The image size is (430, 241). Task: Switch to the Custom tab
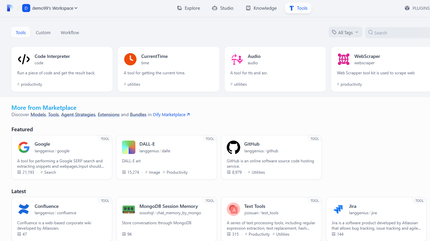[43, 32]
